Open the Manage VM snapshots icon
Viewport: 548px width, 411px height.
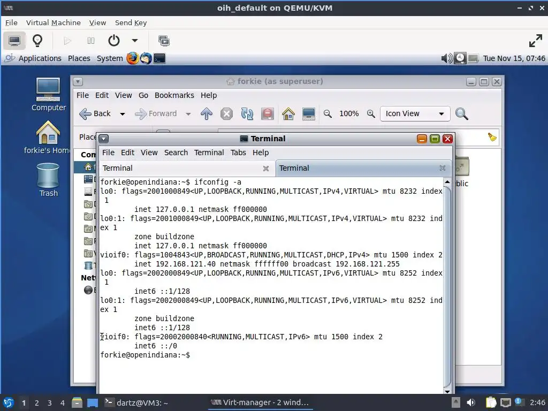(x=164, y=41)
